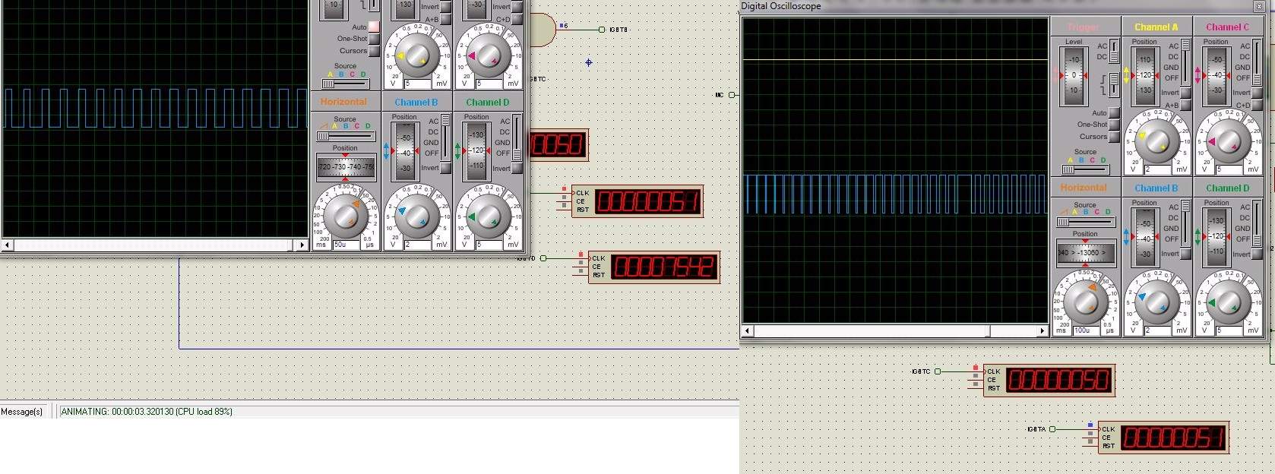Toggle C+D button in right oscilloscope
1275x474 pixels.
coord(1257,106)
